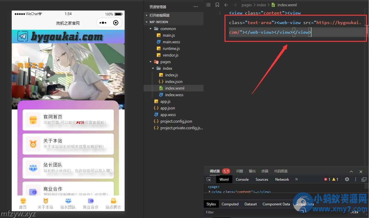
Task: Switch to the 代码质量 tab
Action: 281,171
